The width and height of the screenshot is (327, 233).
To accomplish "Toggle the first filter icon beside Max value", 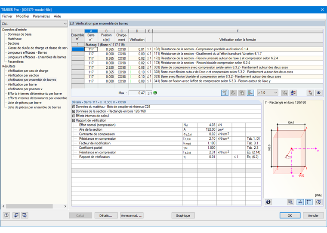I will click(x=225, y=93).
